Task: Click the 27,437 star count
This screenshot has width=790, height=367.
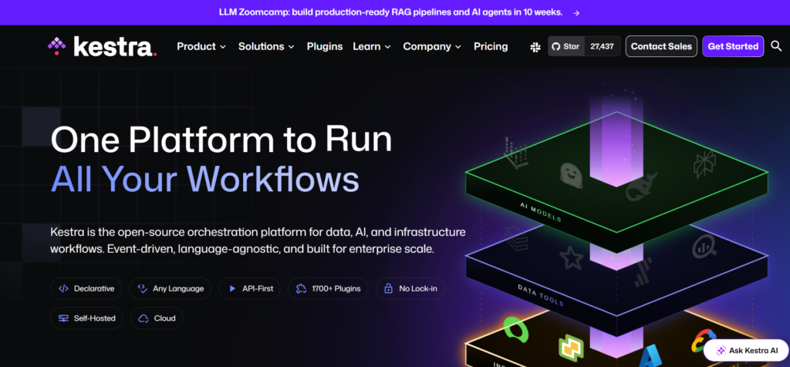Action: click(602, 46)
